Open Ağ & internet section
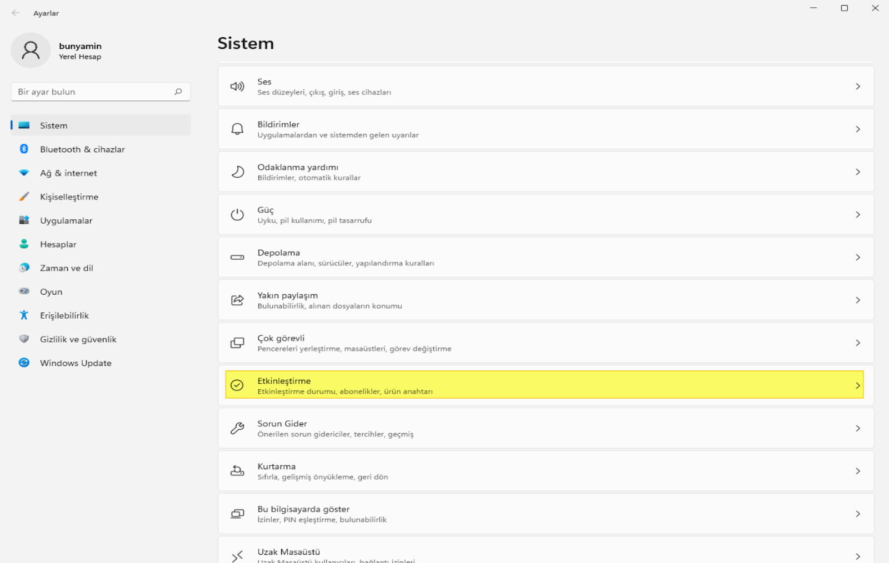This screenshot has width=889, height=563. 101,173
